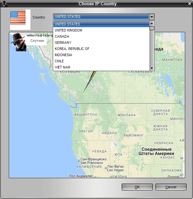Image resolution: width=193 pixels, height=199 pixels.
Task: Click the ВАЙОМИНГ state label
Action: click(134, 135)
